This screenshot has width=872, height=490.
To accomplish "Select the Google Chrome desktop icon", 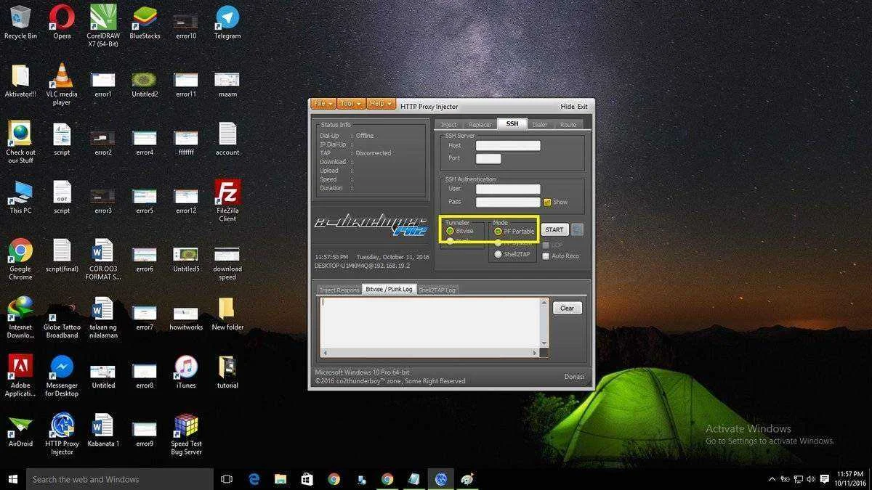I will (20, 259).
